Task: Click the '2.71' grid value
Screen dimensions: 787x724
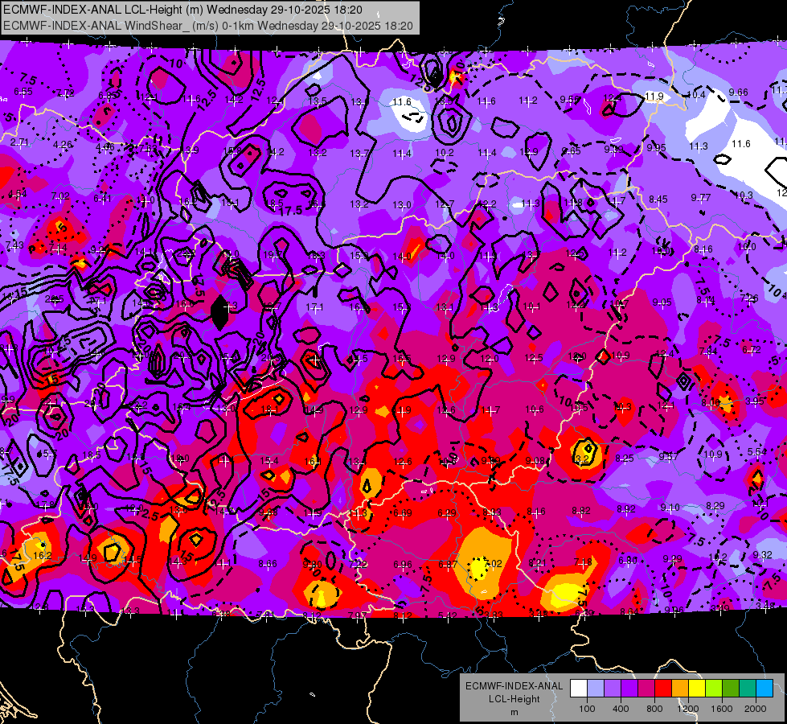Action: click(x=19, y=142)
